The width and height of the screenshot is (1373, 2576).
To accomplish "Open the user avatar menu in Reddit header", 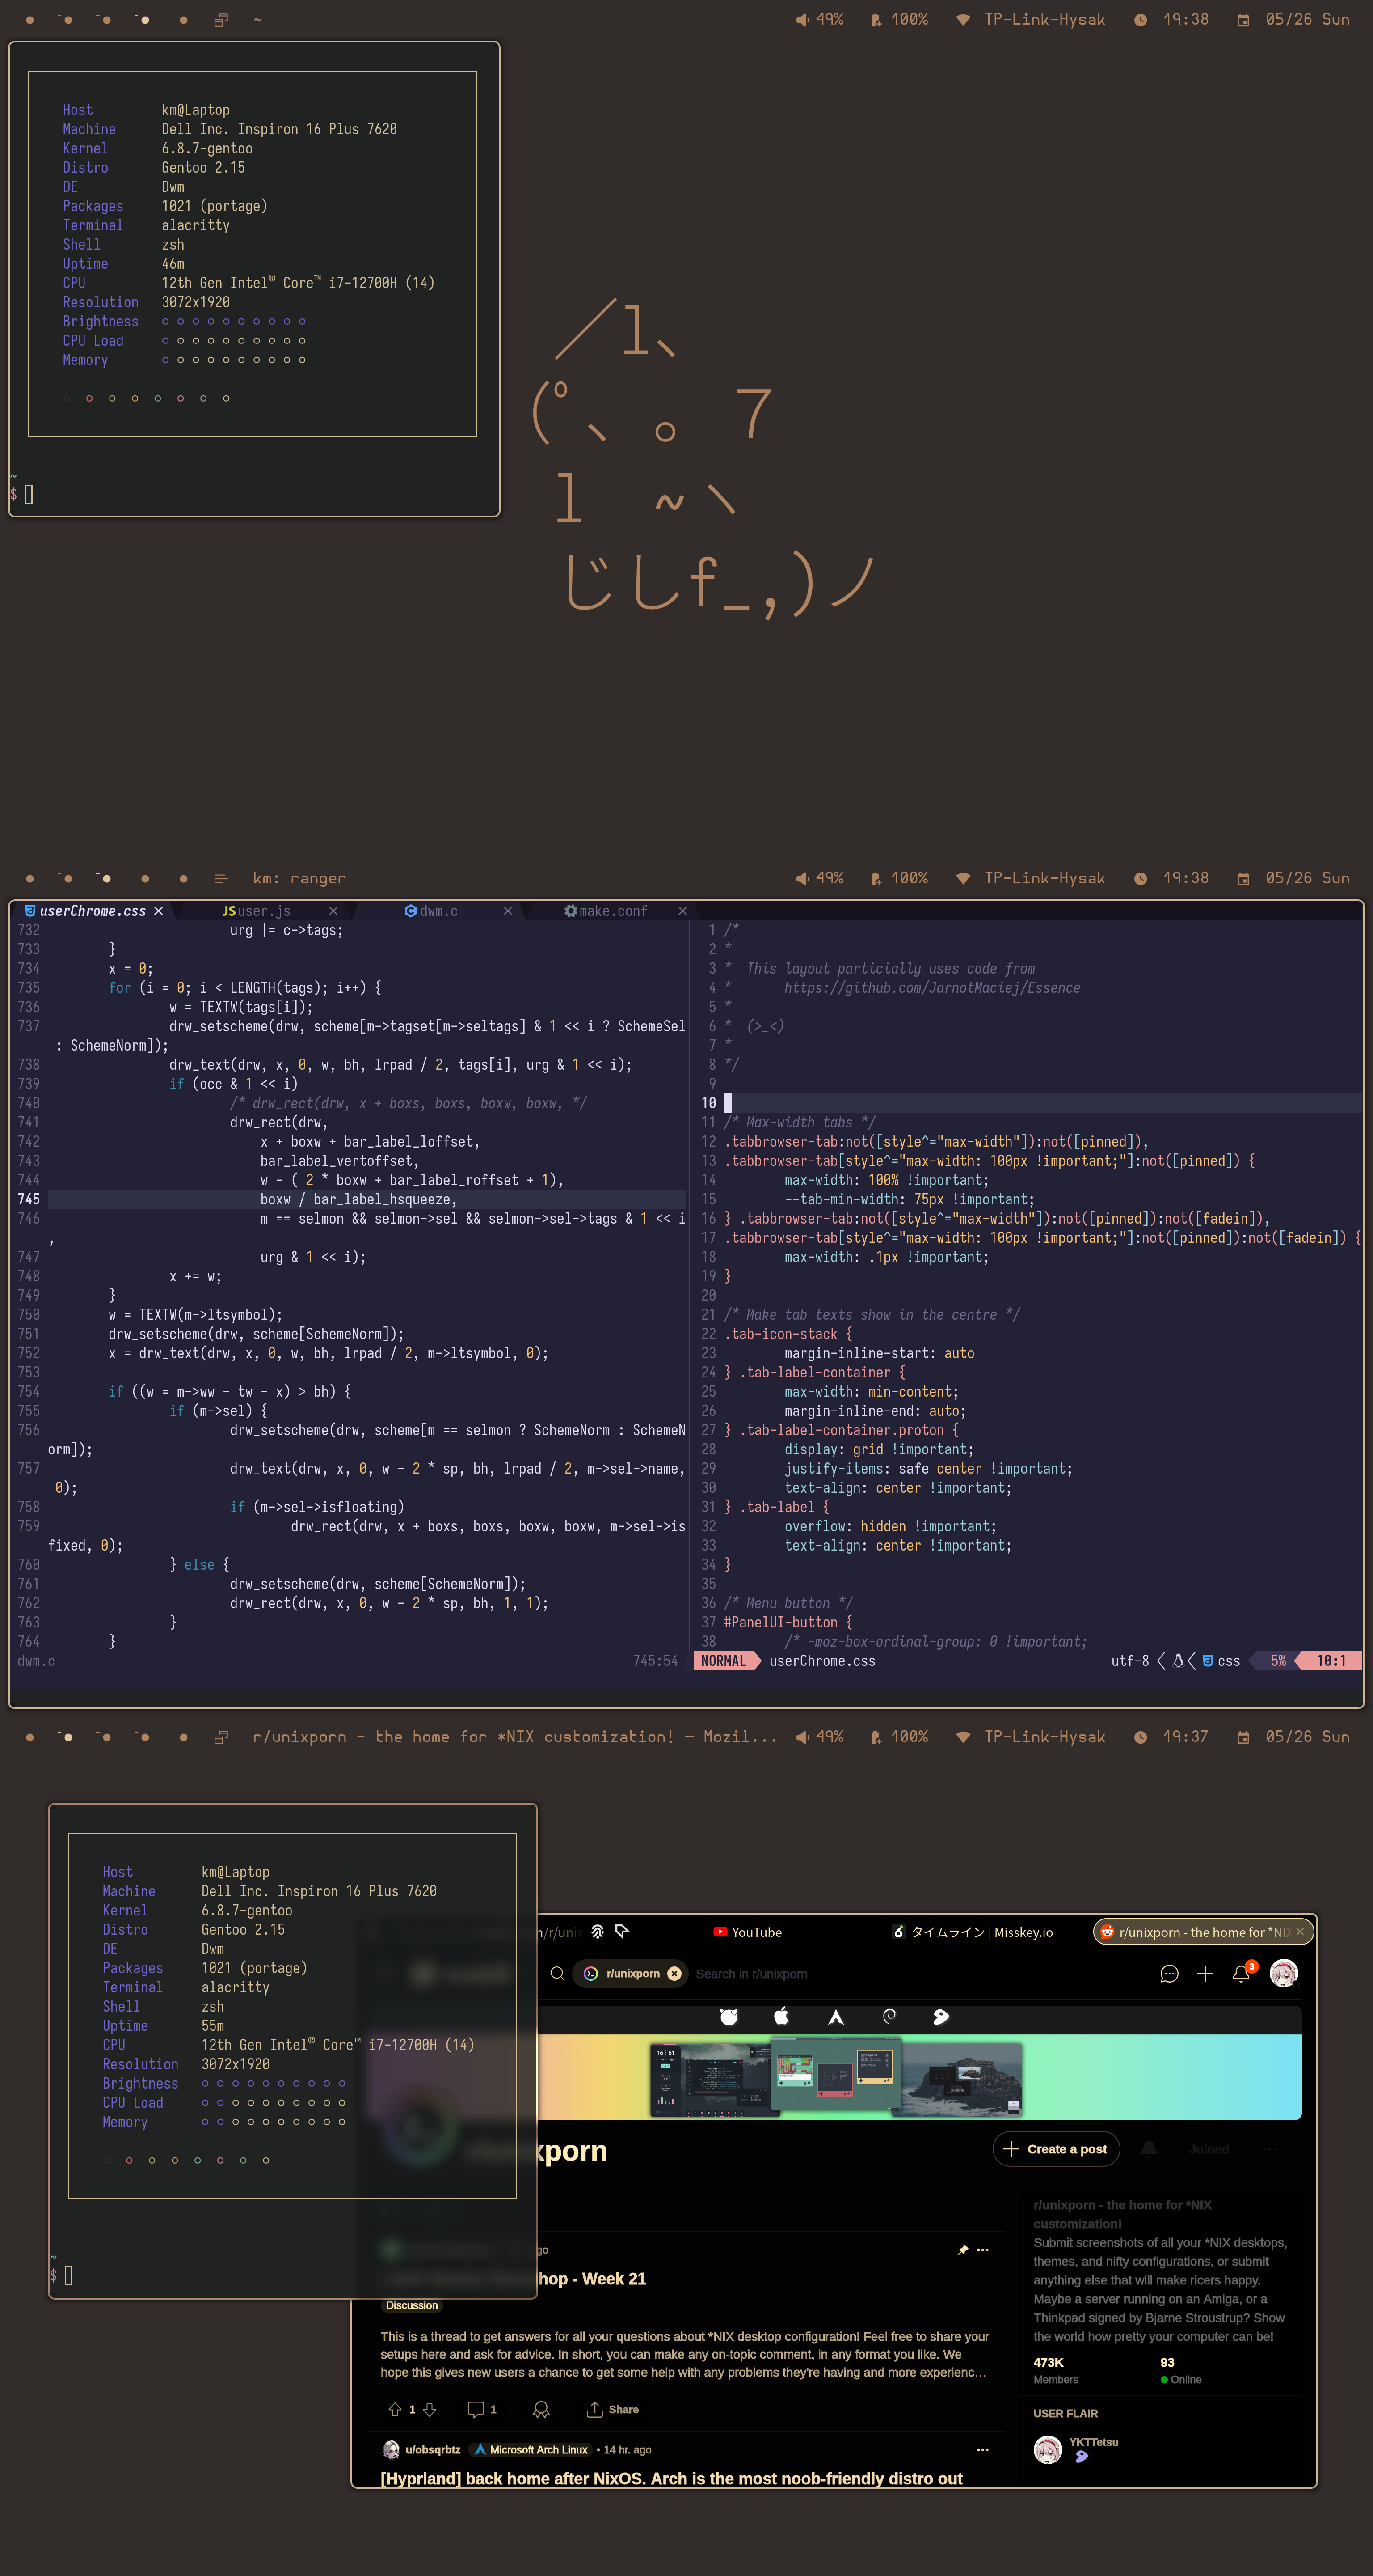I will pos(1283,1973).
